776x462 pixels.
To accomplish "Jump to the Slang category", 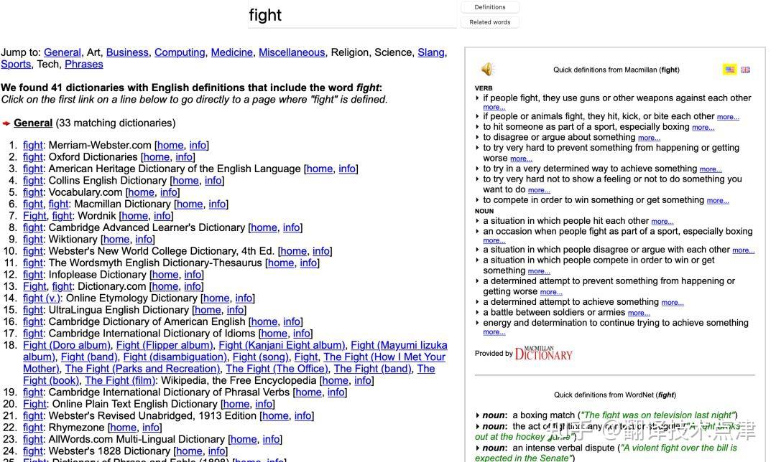I will tap(431, 52).
